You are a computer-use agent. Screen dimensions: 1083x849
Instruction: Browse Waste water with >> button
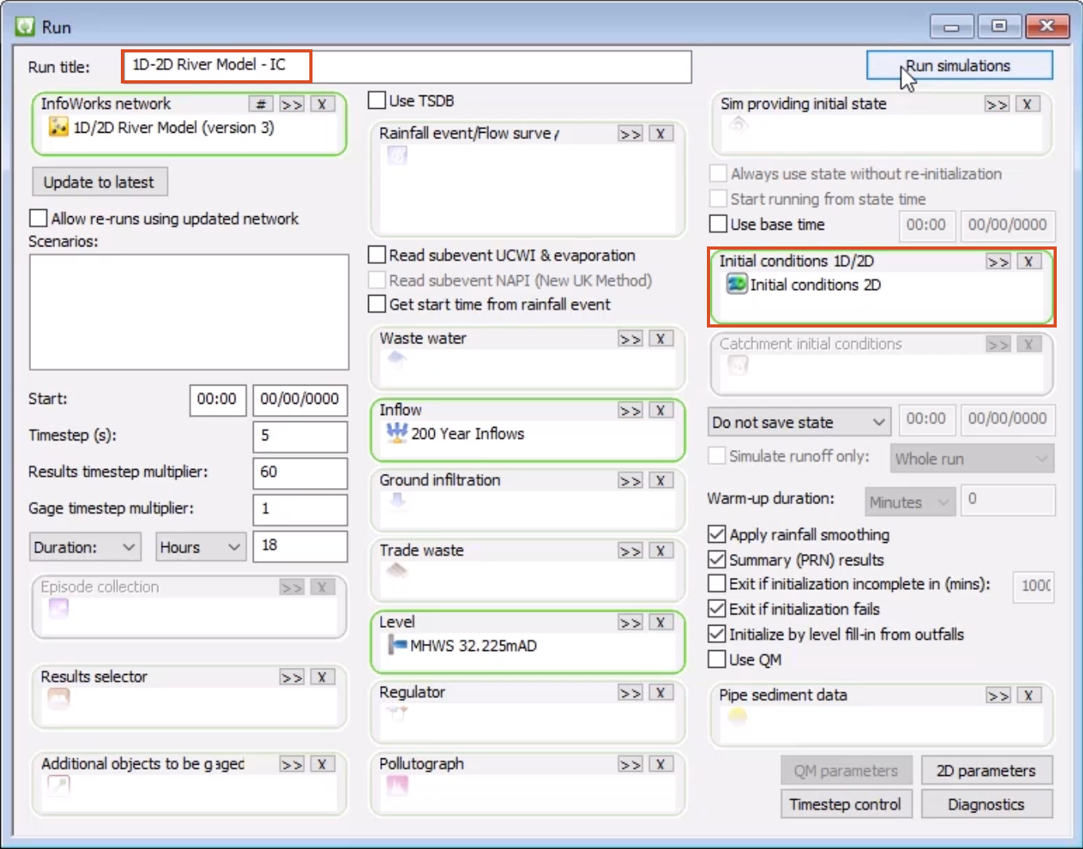coord(631,339)
